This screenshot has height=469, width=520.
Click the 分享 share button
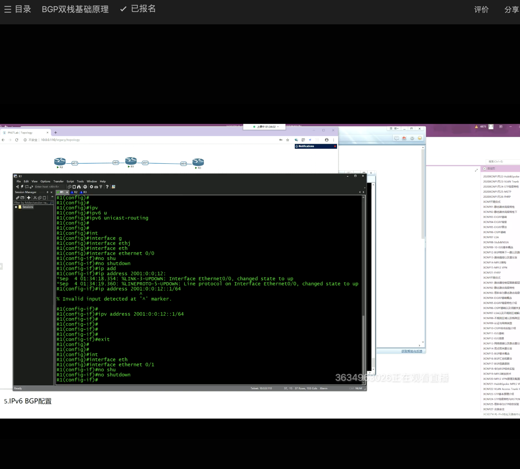coord(511,10)
